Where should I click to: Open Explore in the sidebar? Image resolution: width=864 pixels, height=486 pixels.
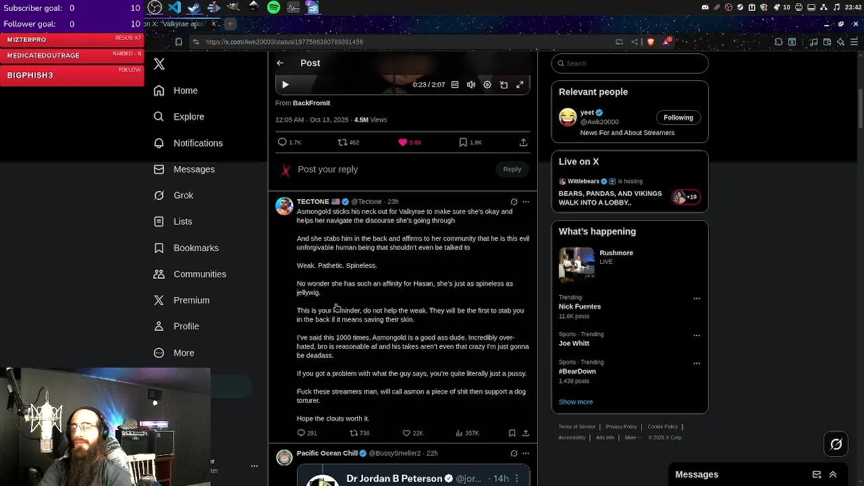click(x=179, y=117)
